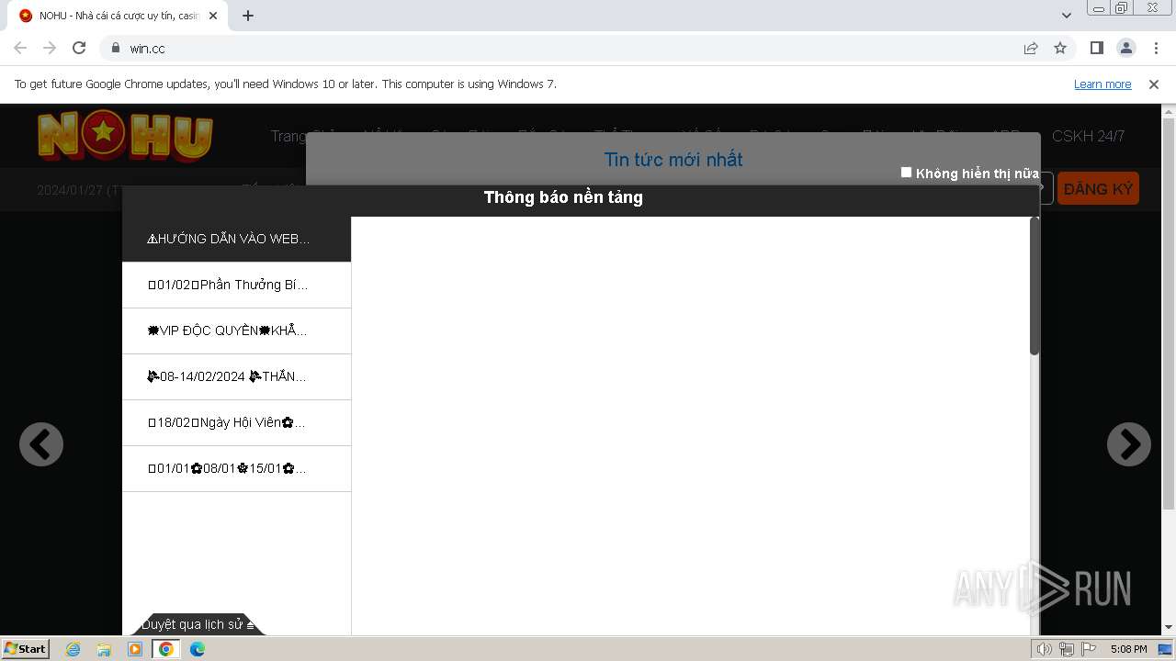
Task: Close the NOHU tab
Action: [x=213, y=16]
